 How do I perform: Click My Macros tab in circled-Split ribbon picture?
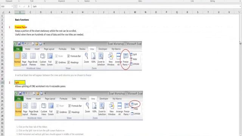click(x=117, y=99)
